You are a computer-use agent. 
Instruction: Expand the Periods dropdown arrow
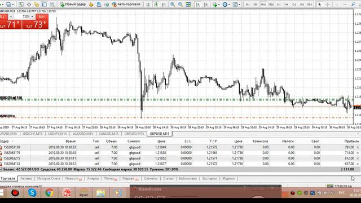[229, 5]
